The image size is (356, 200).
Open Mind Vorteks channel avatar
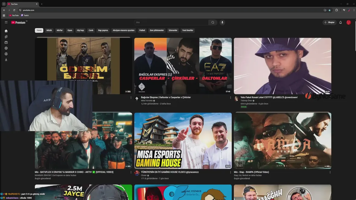point(137,99)
